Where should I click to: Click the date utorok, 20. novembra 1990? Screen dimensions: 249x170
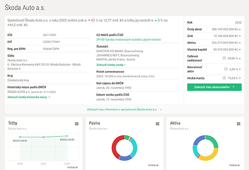(x=114, y=88)
